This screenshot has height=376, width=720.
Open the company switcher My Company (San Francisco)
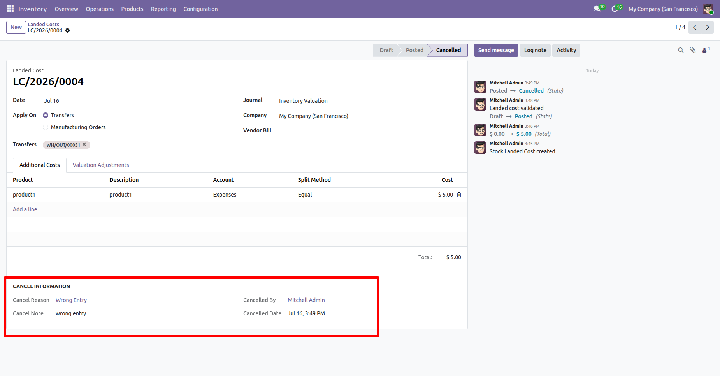pyautogui.click(x=663, y=9)
